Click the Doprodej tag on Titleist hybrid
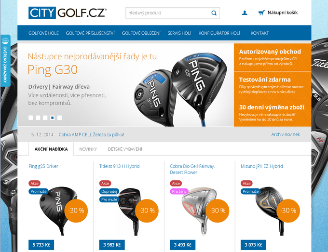328x252 pixels. tap(109, 191)
